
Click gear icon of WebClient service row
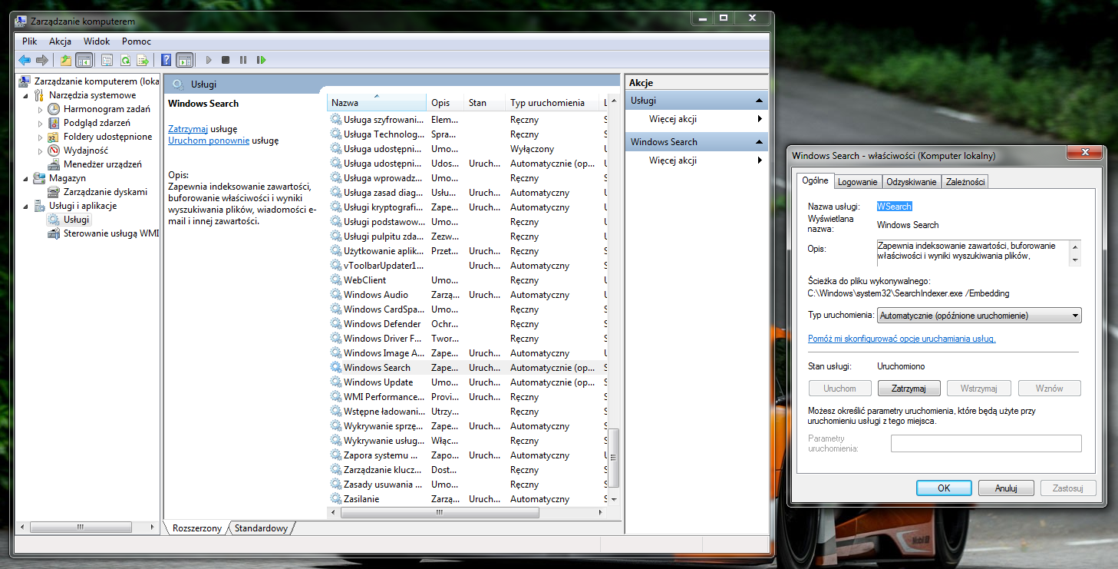[336, 280]
